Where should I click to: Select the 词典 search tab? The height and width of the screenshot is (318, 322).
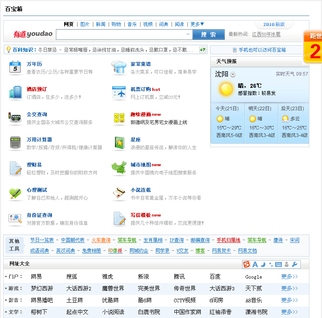[x=163, y=24]
